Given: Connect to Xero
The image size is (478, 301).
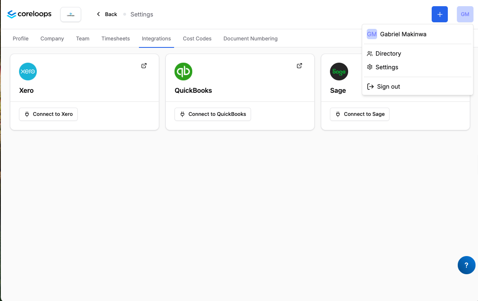Looking at the screenshot, I should click(x=48, y=114).
